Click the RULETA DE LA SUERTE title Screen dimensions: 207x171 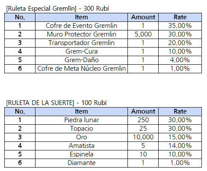[56, 103]
